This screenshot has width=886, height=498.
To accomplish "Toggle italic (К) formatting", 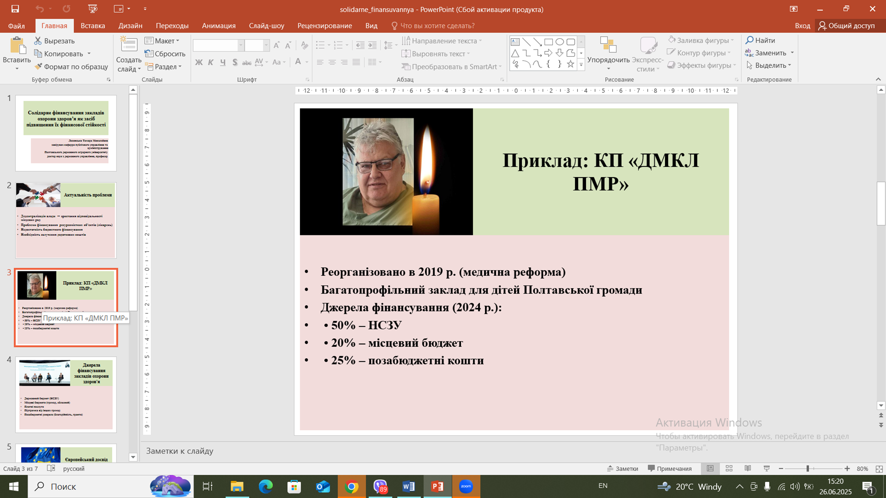I will (210, 62).
